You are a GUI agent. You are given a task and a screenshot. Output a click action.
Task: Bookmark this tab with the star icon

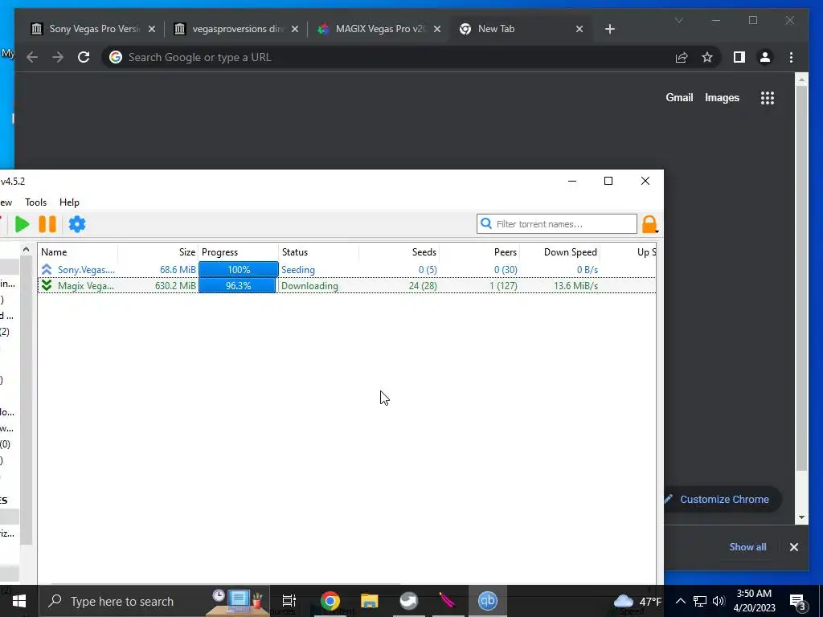pyautogui.click(x=707, y=57)
